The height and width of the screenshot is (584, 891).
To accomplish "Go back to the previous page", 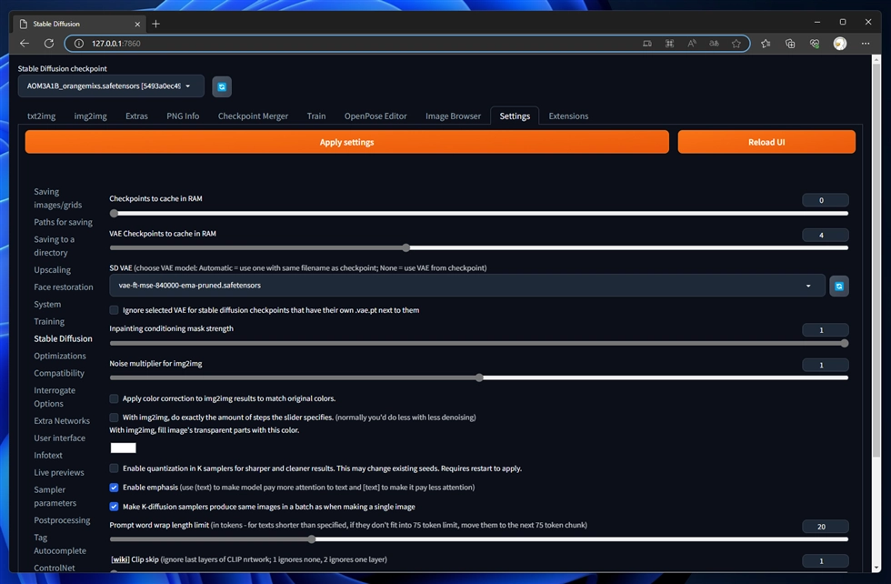I will [25, 44].
